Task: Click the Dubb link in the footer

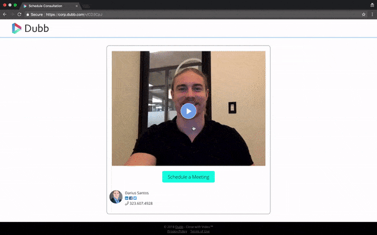Action: coord(179,227)
